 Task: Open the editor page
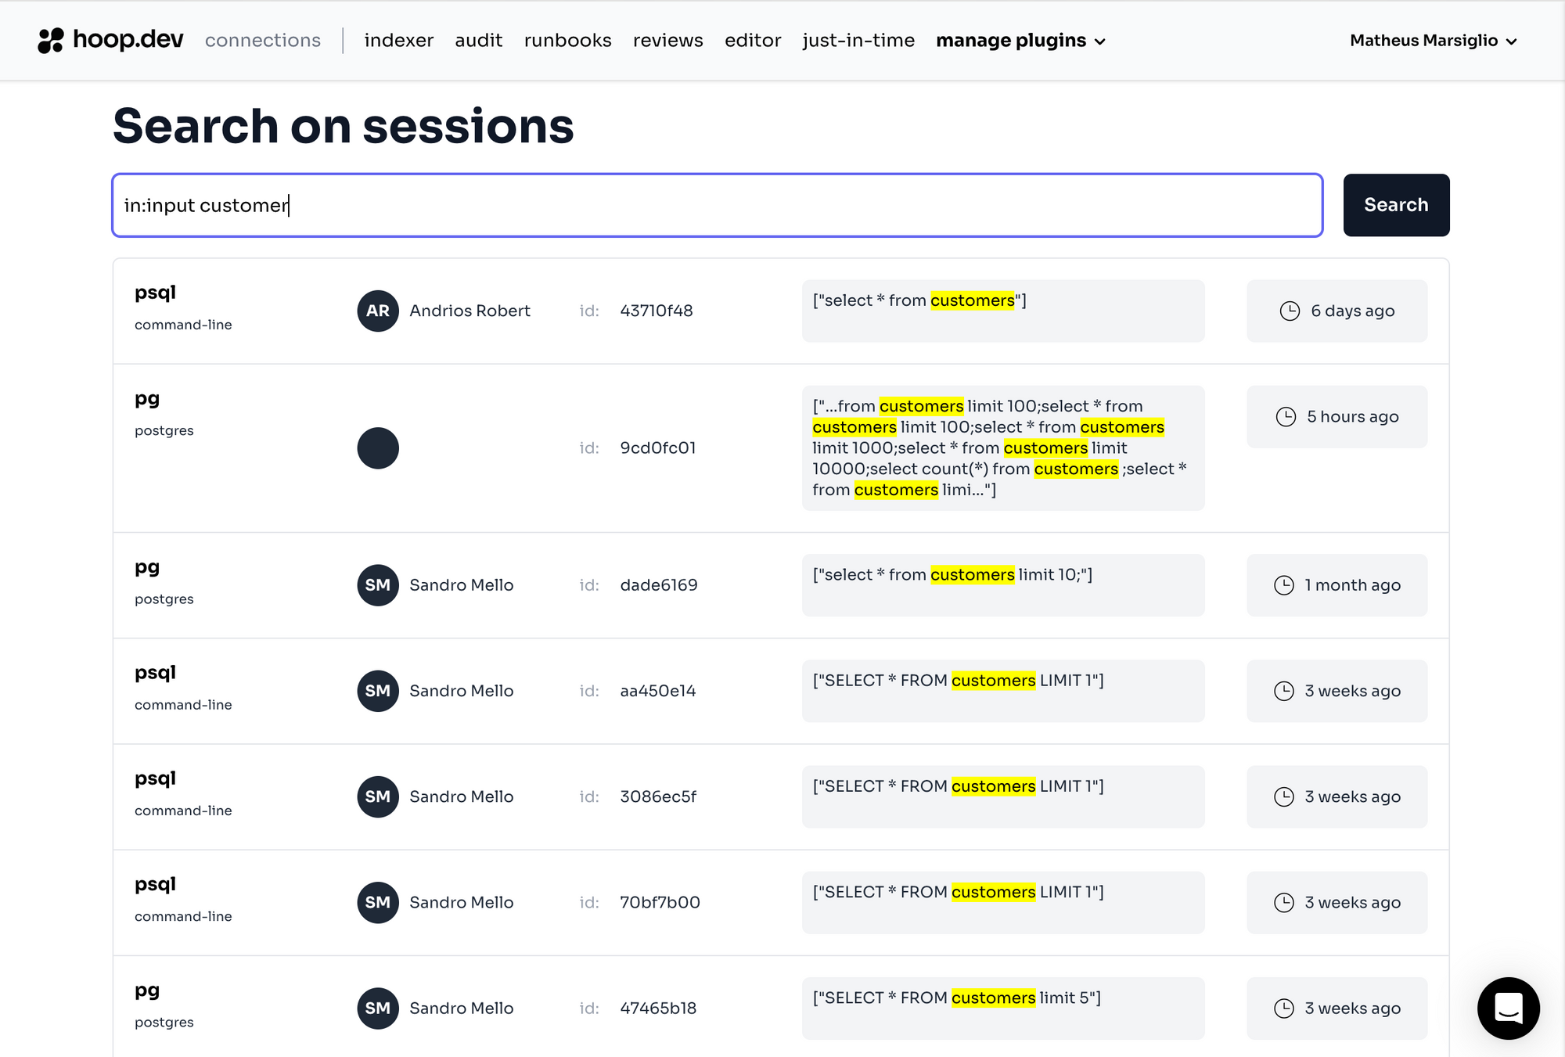pos(753,41)
